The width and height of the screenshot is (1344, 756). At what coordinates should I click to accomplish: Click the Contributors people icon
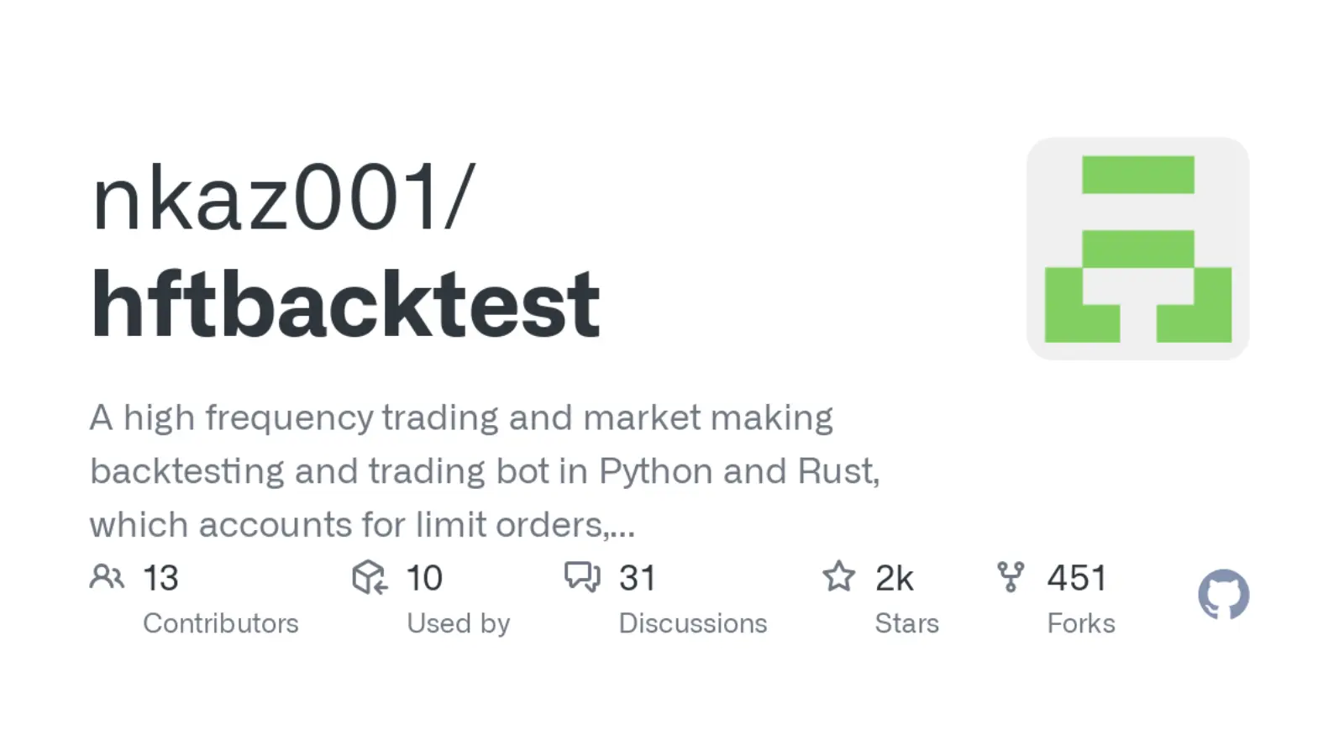click(x=107, y=577)
